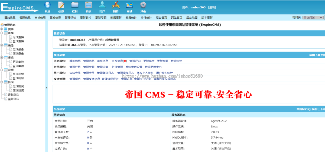325x152 pixels.
Task: Click the 直播 folder icon
Action: click(x=6, y=33)
